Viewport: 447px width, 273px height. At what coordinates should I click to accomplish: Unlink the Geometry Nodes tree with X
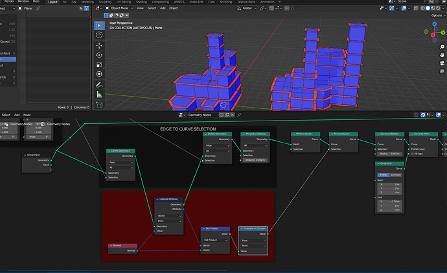point(233,115)
